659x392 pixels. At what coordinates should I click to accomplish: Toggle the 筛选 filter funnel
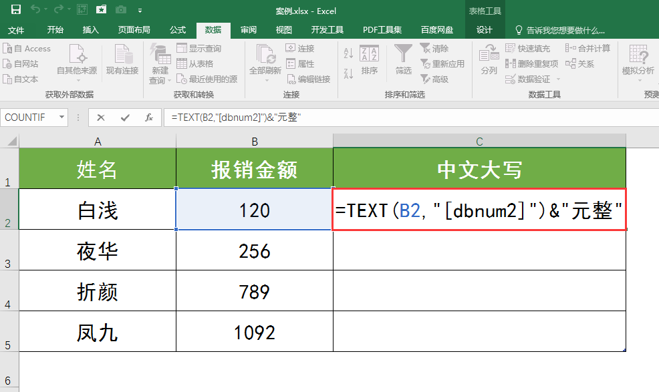point(403,59)
